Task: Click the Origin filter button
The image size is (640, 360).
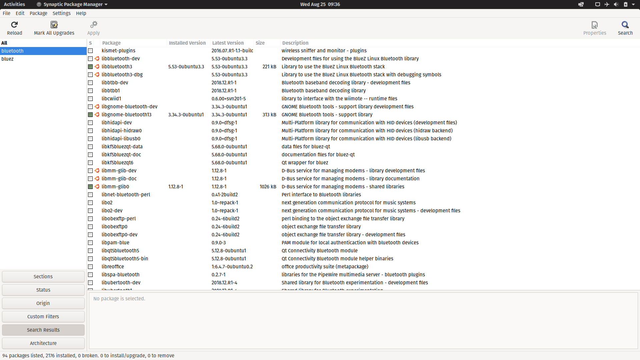Action: [43, 303]
